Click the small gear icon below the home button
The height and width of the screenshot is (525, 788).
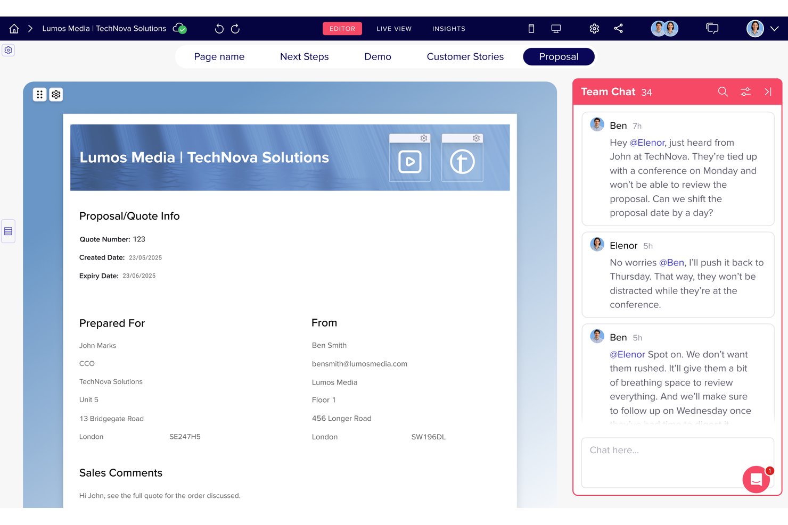coord(8,50)
